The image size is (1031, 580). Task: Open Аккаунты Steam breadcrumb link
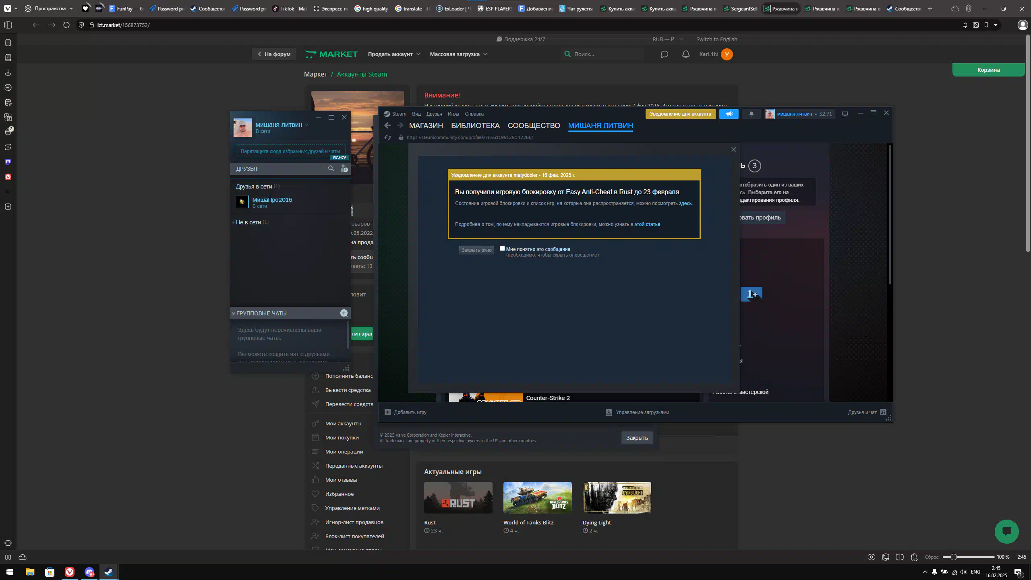[362, 74]
